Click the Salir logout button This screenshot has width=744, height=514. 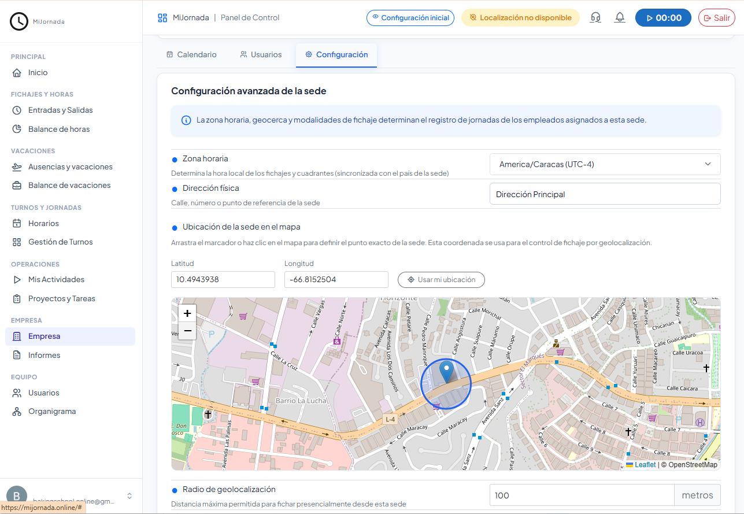pos(717,18)
